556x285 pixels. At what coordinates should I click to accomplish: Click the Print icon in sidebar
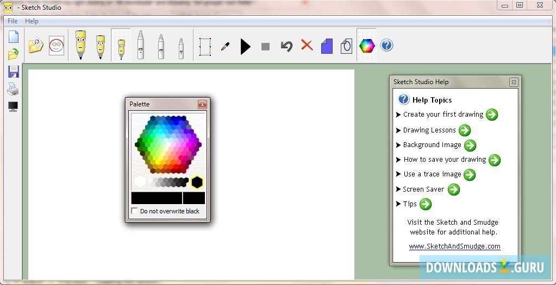[13, 90]
